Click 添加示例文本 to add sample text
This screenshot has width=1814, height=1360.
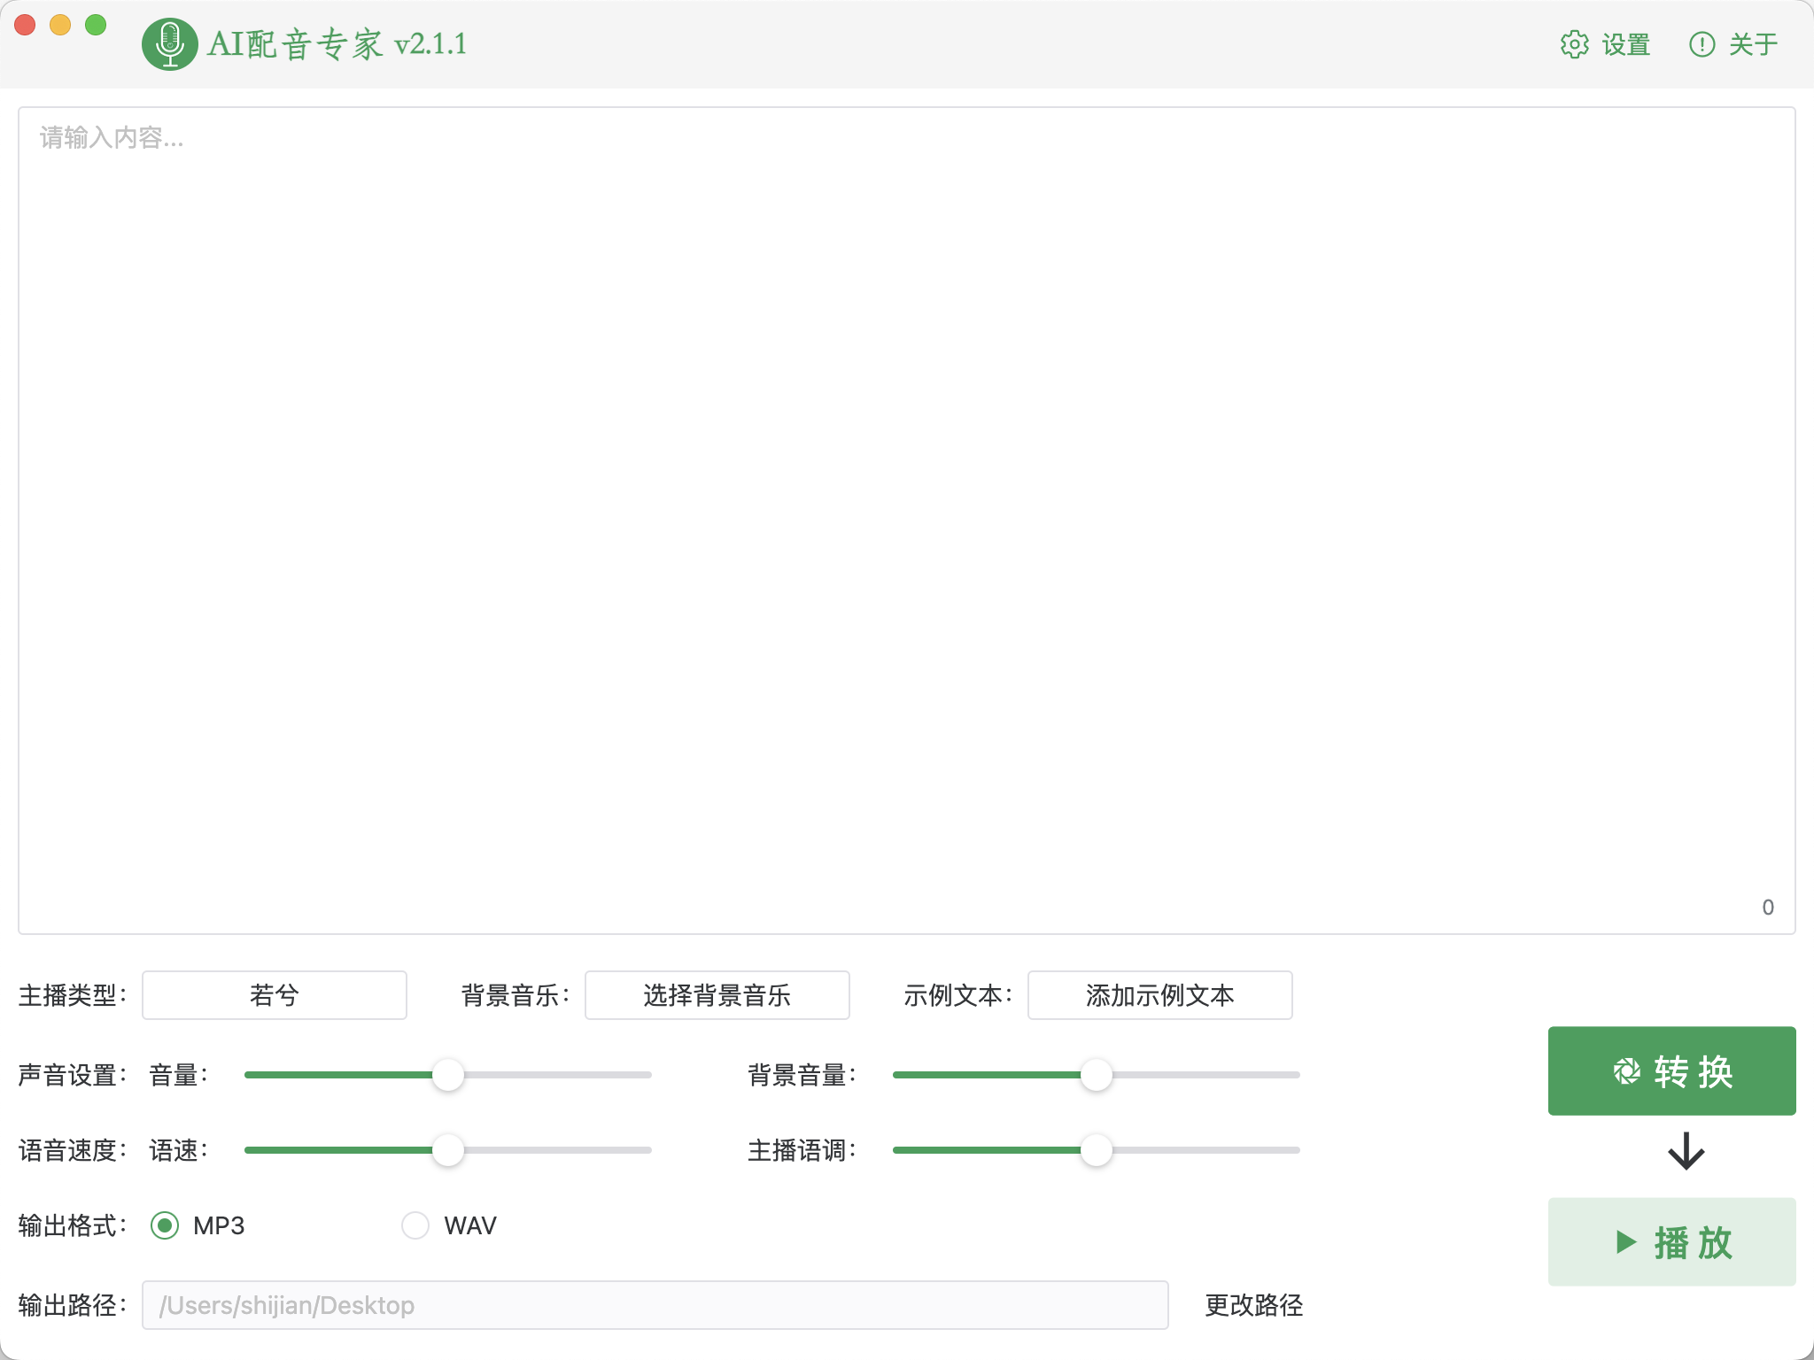1160,995
